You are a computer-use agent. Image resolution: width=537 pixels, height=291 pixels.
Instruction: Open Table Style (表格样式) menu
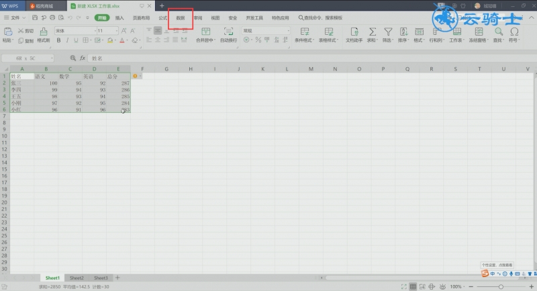tap(328, 35)
